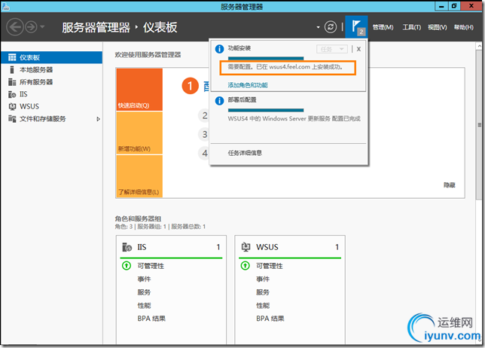Click the 所有服务器 sidebar icon
The image size is (485, 348).
(12, 82)
